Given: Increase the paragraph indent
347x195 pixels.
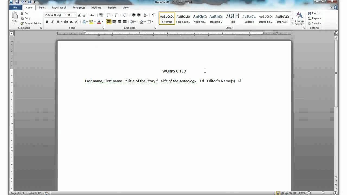Looking at the screenshot, I should click(139, 15).
